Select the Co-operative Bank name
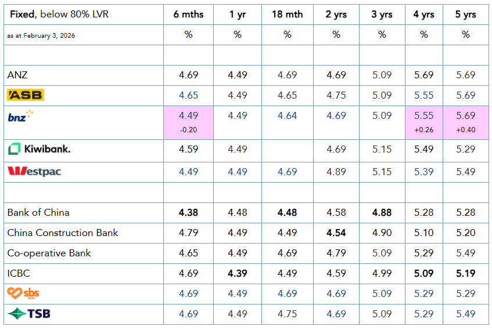 pos(49,253)
